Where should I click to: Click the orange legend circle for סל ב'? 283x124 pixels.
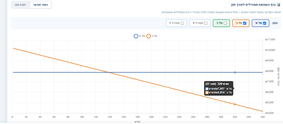[149, 36]
